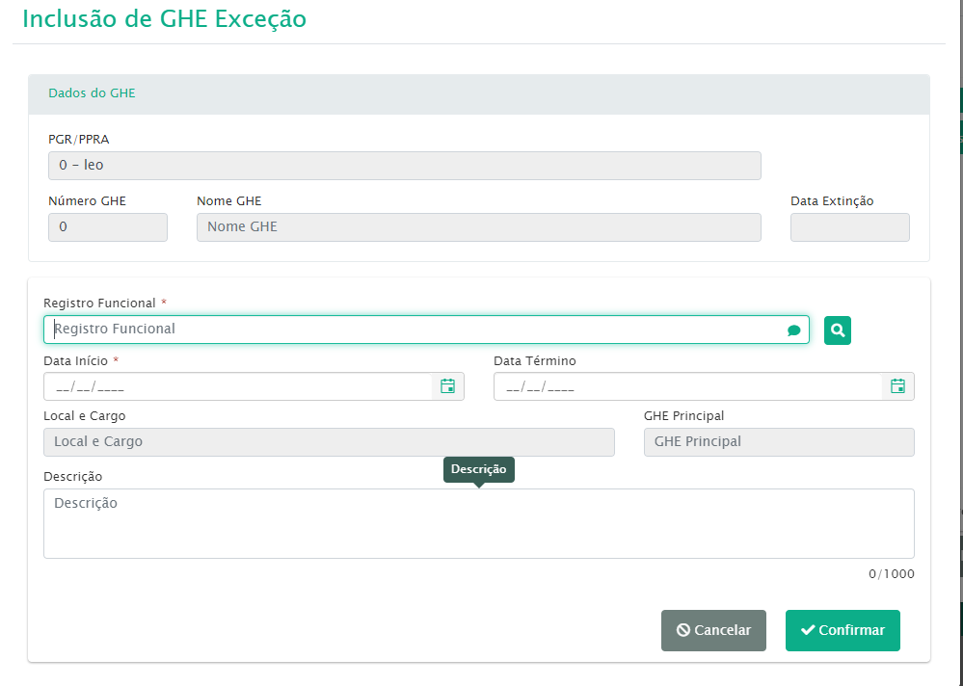Click the speech bubble icon in Registro Funcional

793,330
